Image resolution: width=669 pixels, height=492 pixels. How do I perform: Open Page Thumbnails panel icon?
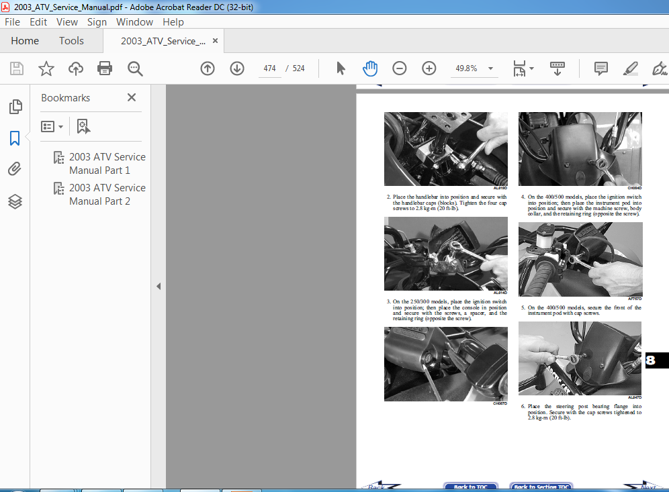pos(15,107)
